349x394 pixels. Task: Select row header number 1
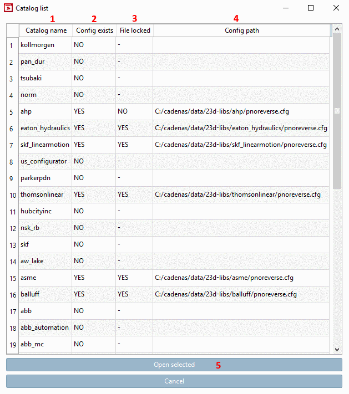pyautogui.click(x=12, y=45)
